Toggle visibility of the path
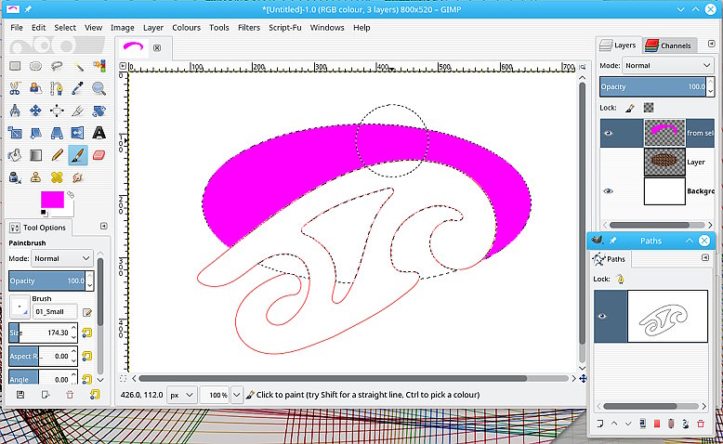 pyautogui.click(x=601, y=316)
